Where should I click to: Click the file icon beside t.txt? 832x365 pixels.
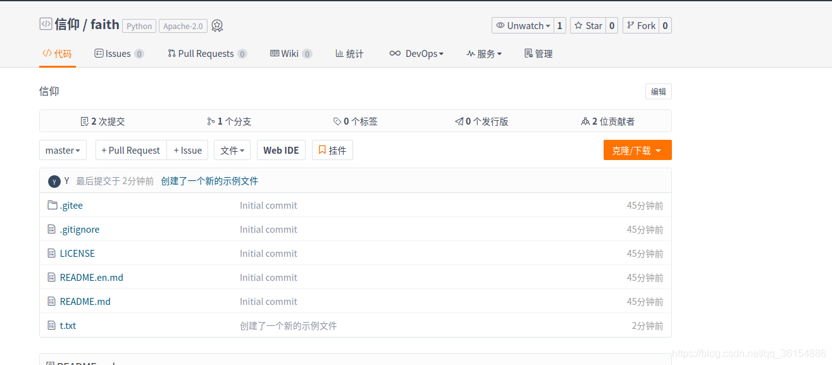[x=52, y=325]
